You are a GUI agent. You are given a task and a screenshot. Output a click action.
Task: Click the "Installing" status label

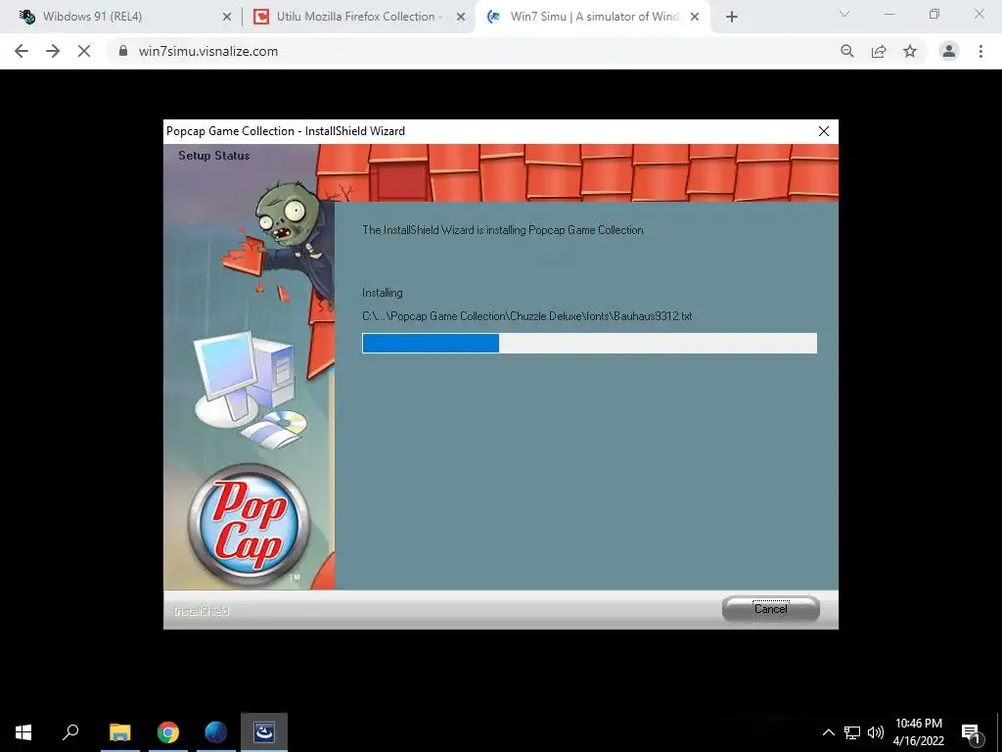click(383, 293)
